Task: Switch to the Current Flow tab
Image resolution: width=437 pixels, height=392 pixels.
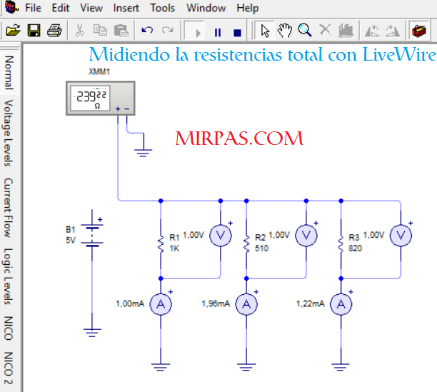Action: click(9, 208)
